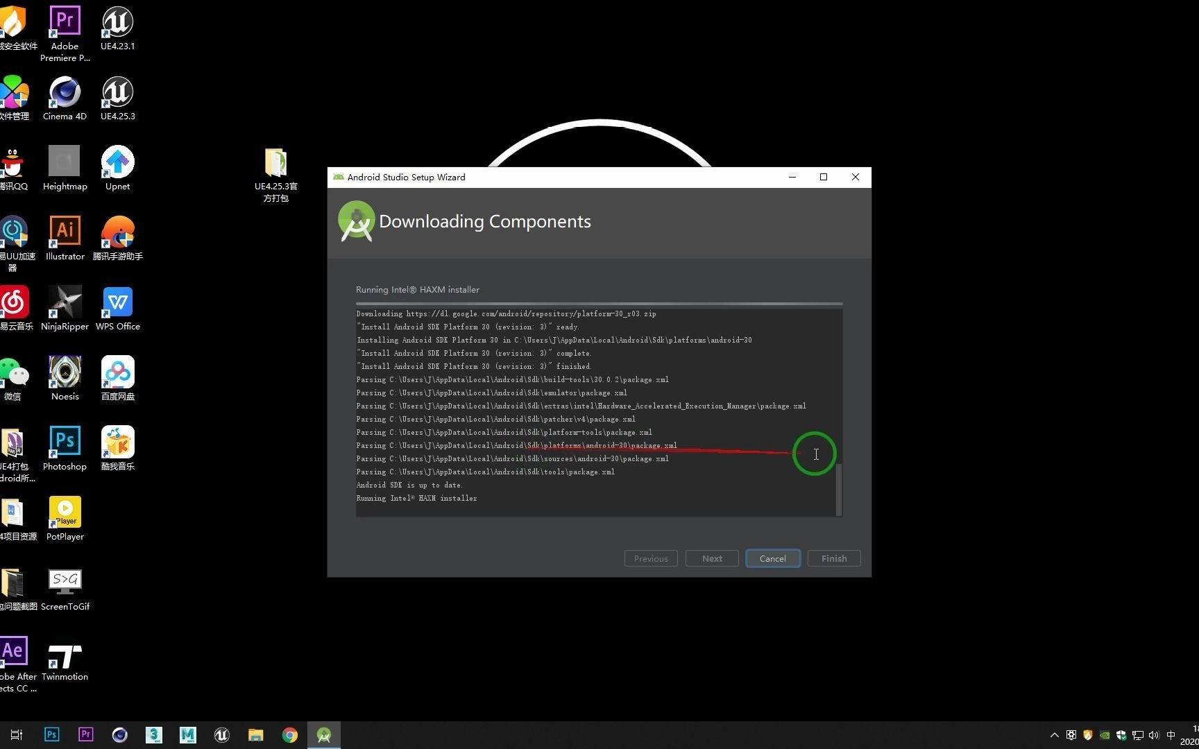Click Premiere Pro icon in taskbar
Viewport: 1199px width, 749px height.
(x=85, y=734)
